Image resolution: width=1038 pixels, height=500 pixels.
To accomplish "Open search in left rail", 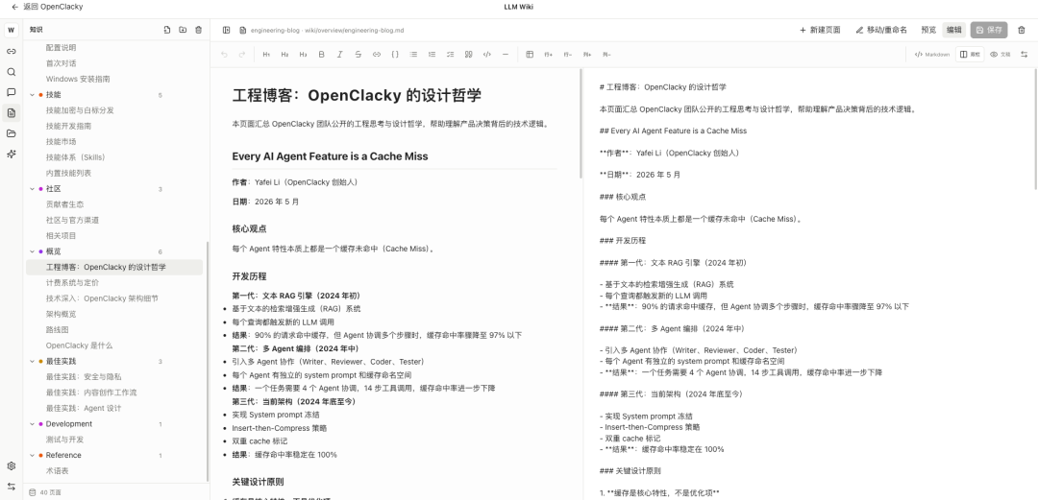I will (x=12, y=71).
